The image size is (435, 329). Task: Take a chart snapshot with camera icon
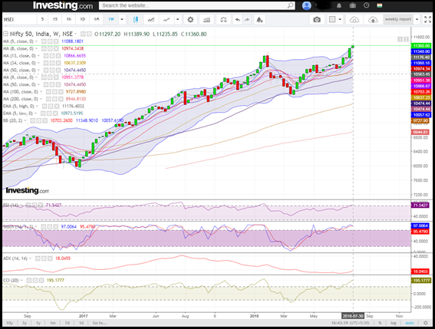(317, 20)
